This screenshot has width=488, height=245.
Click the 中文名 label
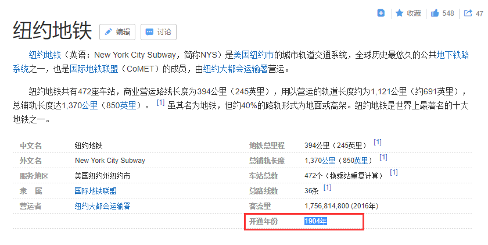tap(30, 145)
